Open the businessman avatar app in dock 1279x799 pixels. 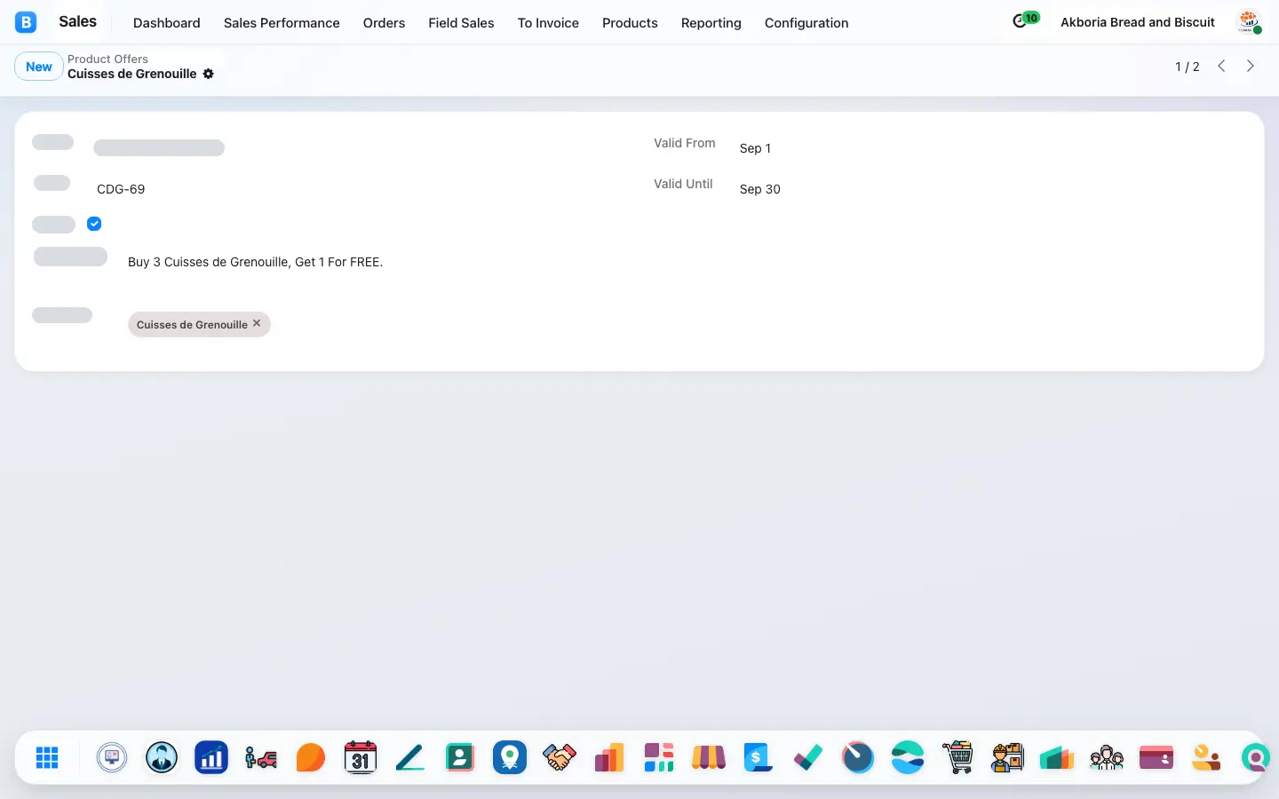162,757
